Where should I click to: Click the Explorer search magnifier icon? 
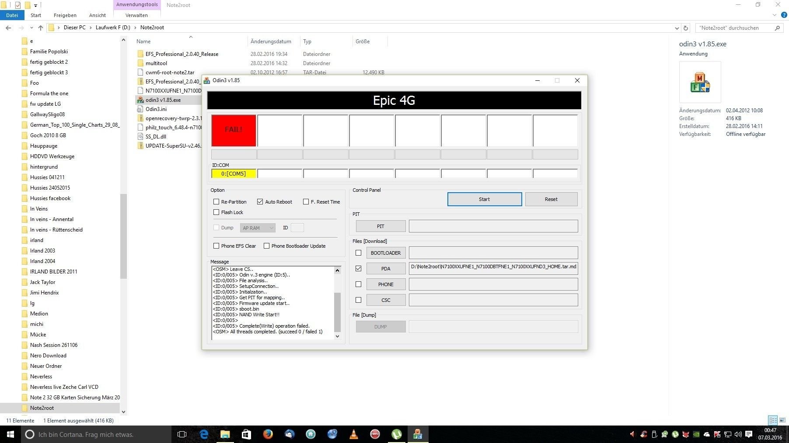777,28
